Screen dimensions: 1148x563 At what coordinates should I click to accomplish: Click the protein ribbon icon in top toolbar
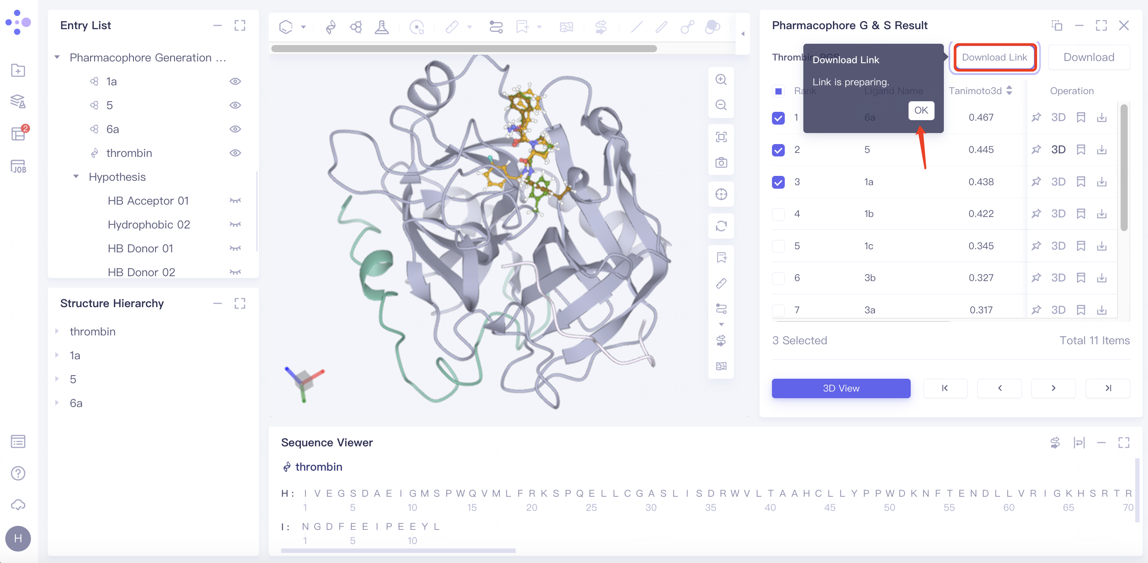pos(331,27)
